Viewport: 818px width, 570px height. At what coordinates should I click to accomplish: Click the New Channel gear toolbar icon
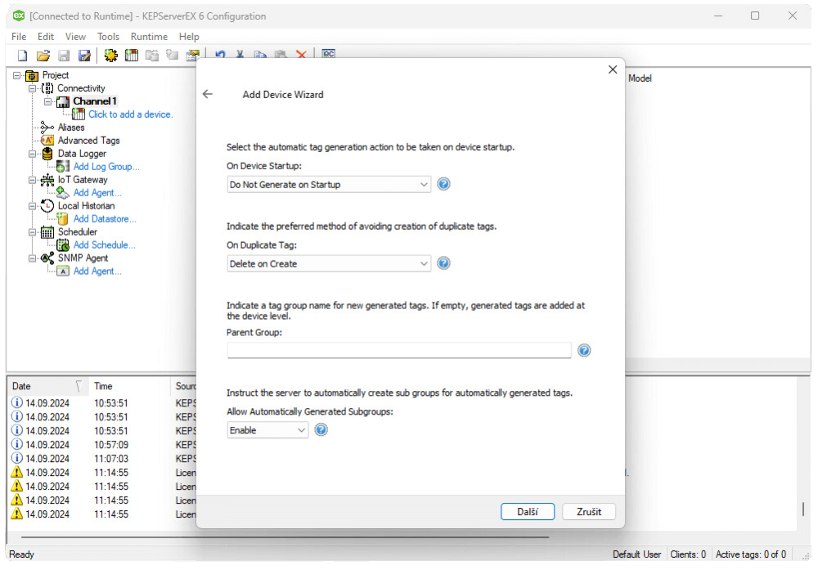coord(110,55)
